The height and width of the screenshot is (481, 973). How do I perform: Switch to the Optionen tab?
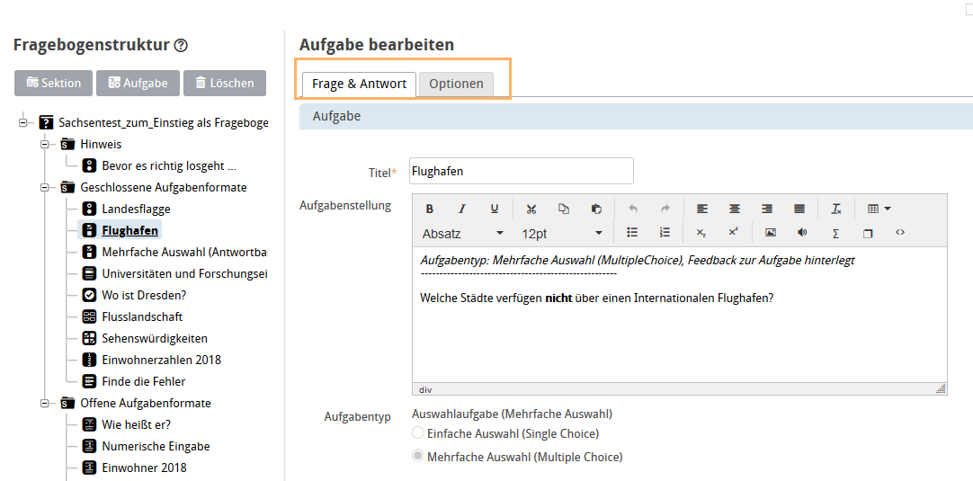pos(456,84)
